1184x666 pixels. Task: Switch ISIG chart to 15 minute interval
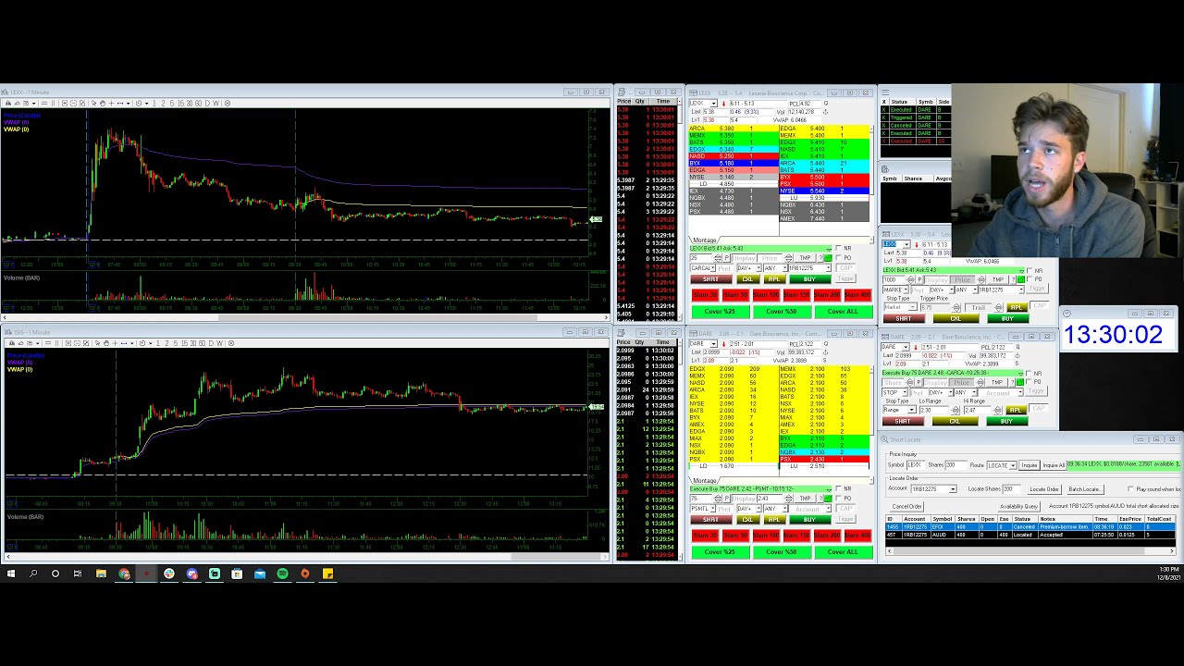(x=184, y=343)
